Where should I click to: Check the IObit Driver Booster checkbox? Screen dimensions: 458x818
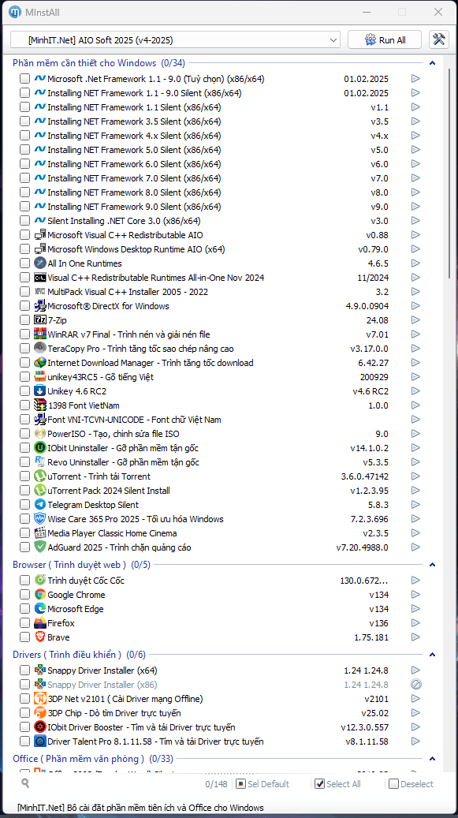tap(24, 726)
